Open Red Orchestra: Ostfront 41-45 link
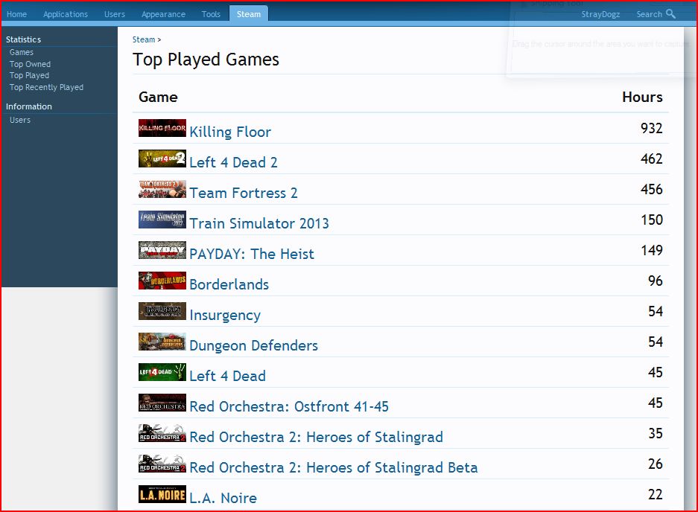 coord(289,406)
